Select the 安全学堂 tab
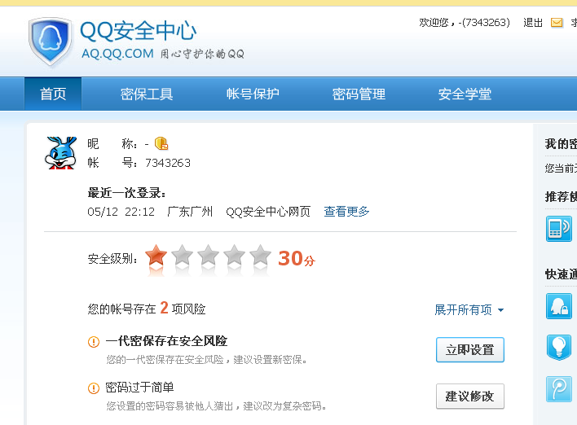 [465, 94]
